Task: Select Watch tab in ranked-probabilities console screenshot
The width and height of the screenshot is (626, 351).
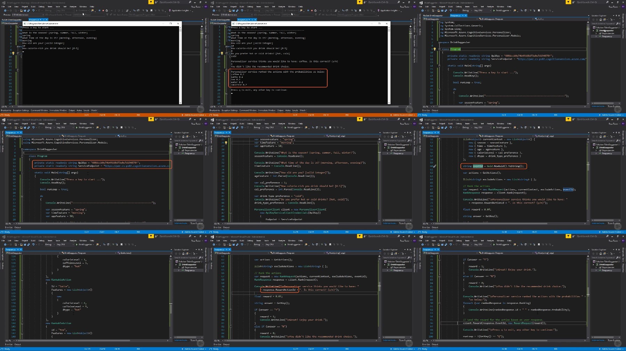Action: click(303, 110)
